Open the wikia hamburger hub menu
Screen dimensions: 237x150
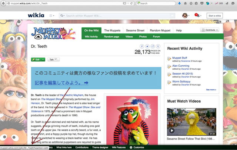51,16
